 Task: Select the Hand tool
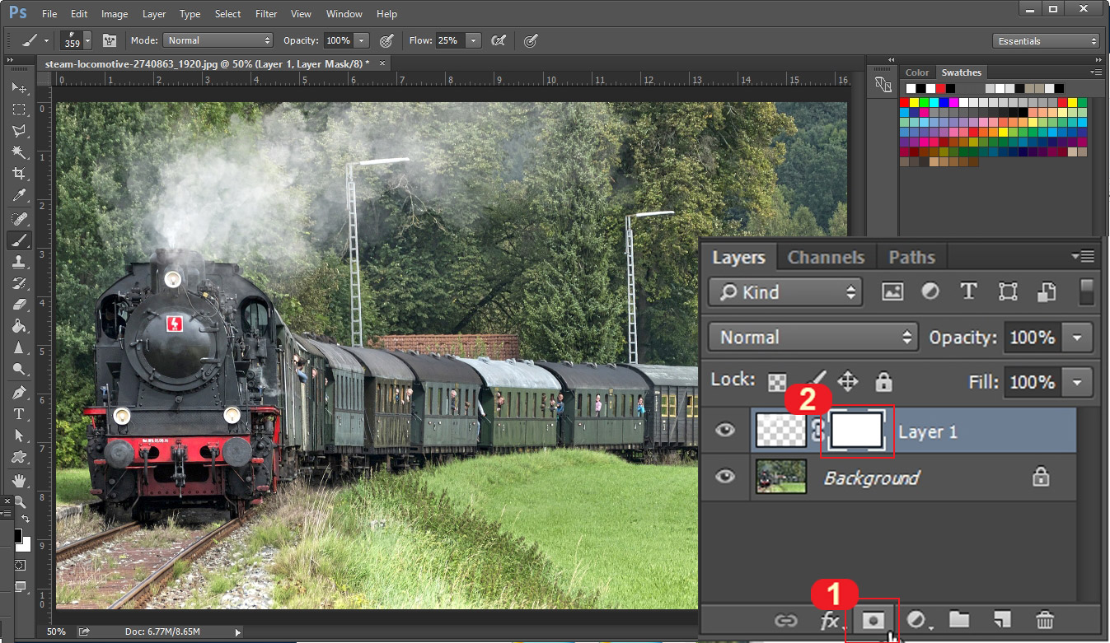[19, 481]
